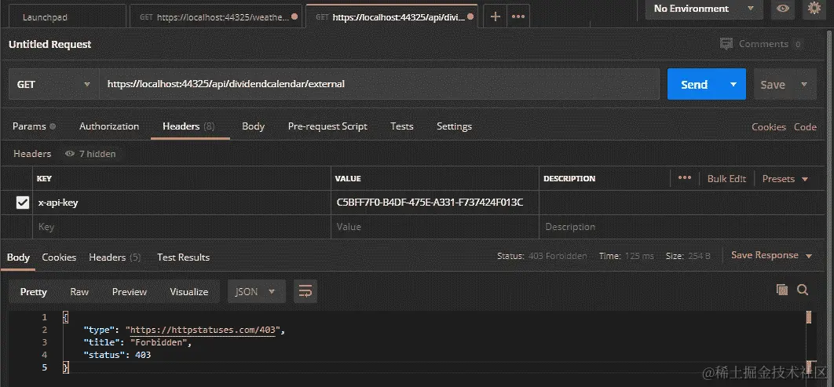Select the Pretty view
834x387 pixels.
34,291
